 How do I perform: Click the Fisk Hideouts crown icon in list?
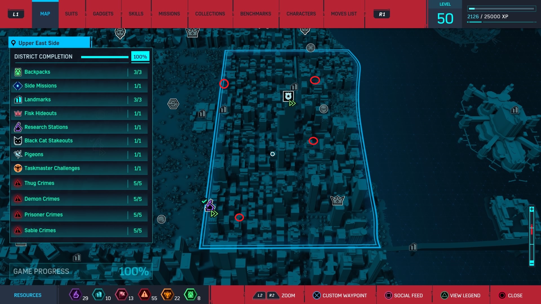click(18, 113)
